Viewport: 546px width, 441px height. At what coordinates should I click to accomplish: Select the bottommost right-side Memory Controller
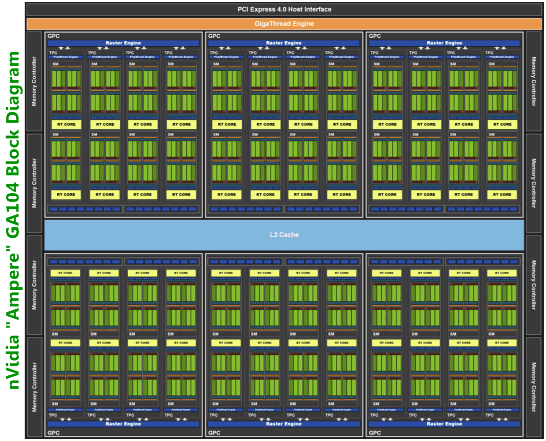point(534,387)
